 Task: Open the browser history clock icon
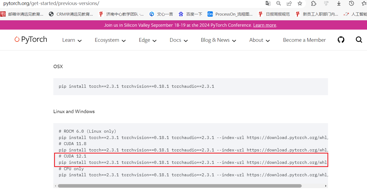pyautogui.click(x=351, y=3)
